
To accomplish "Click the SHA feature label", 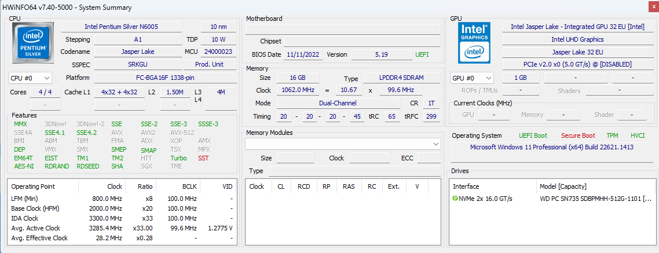I will tap(117, 166).
